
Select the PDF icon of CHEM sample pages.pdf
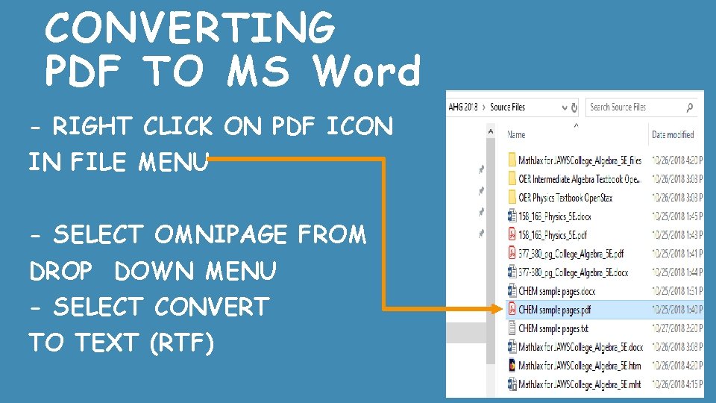point(512,309)
